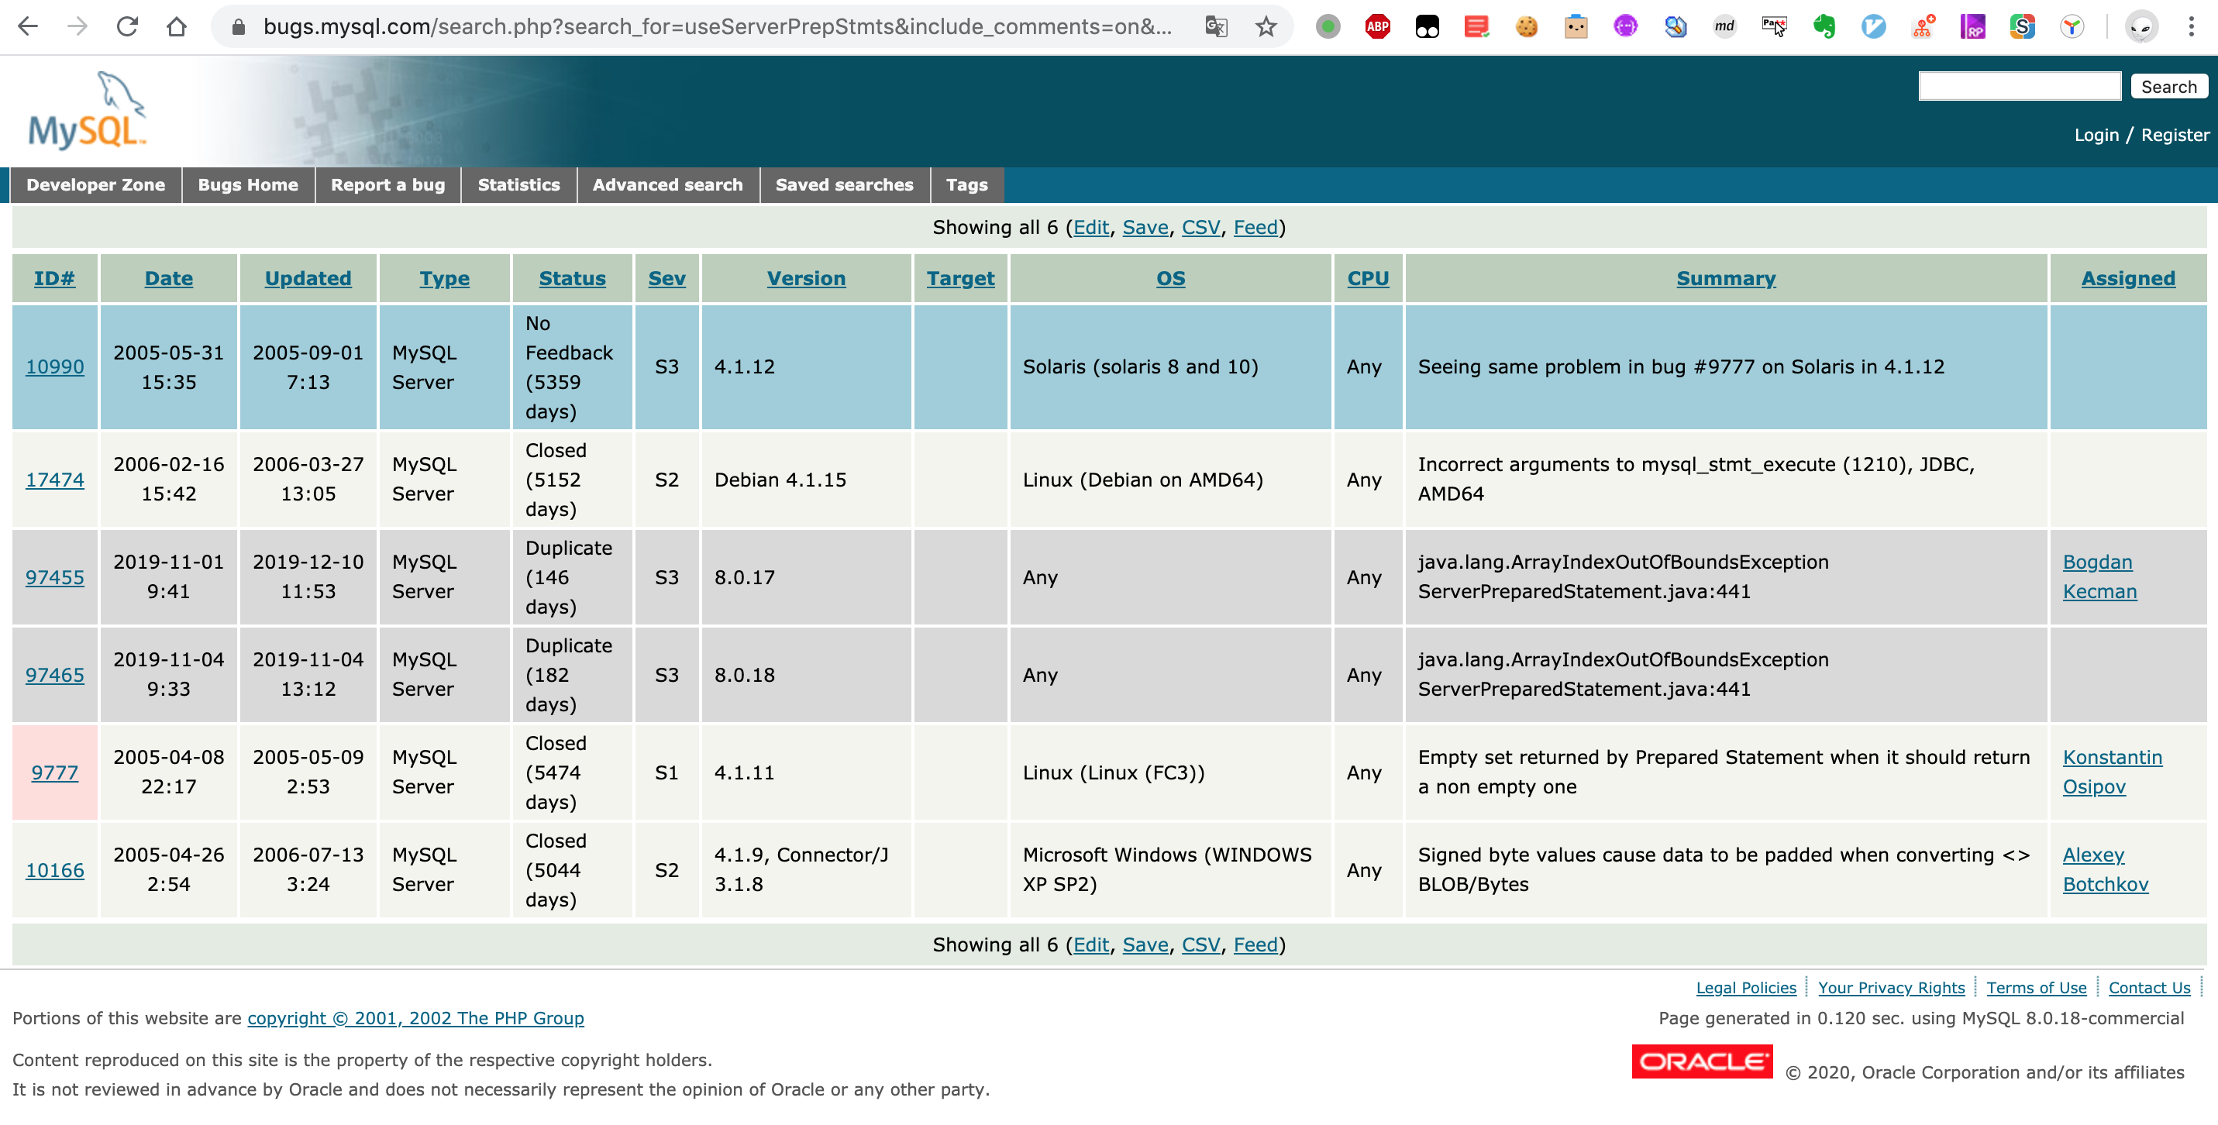
Task: Open the PHP Group copyright link
Action: (x=416, y=1018)
